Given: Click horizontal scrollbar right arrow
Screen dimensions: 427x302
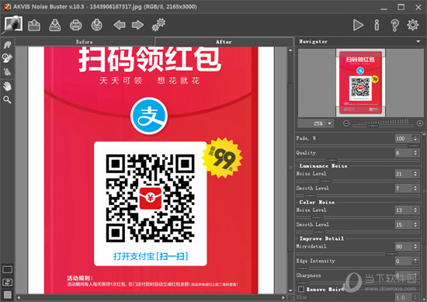Looking at the screenshot, I should click(283, 297).
